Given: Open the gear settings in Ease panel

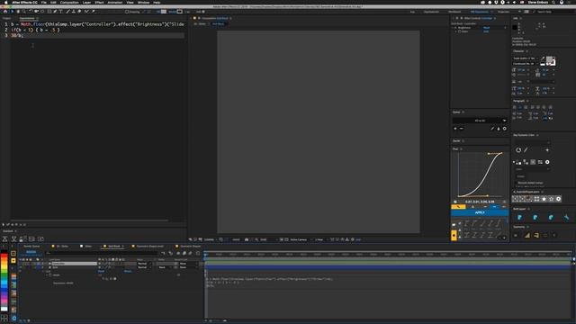Looking at the screenshot, I should 505,129.
